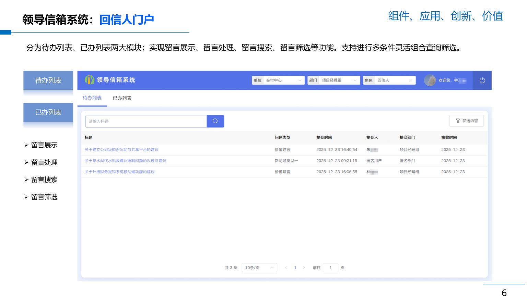Click the 已办列表 sidebar button
The height and width of the screenshot is (296, 527).
48,112
